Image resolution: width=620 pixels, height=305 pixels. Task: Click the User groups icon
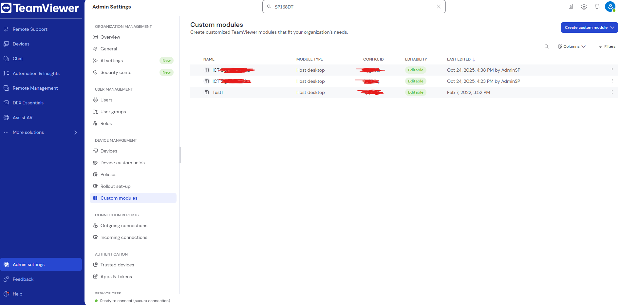[95, 112]
